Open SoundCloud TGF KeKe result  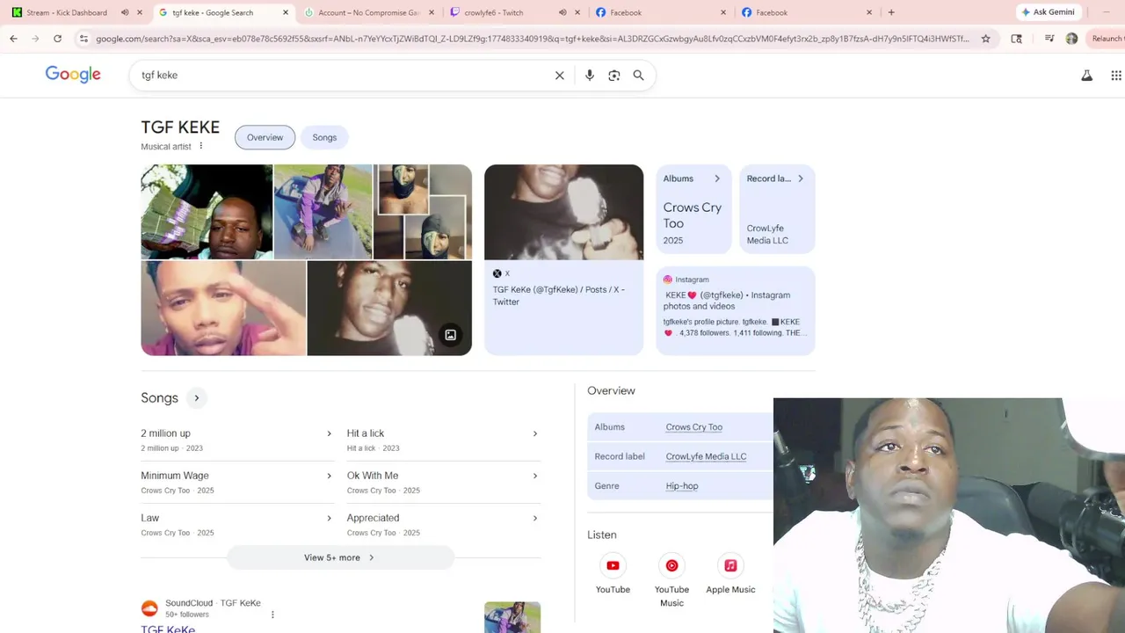168,628
